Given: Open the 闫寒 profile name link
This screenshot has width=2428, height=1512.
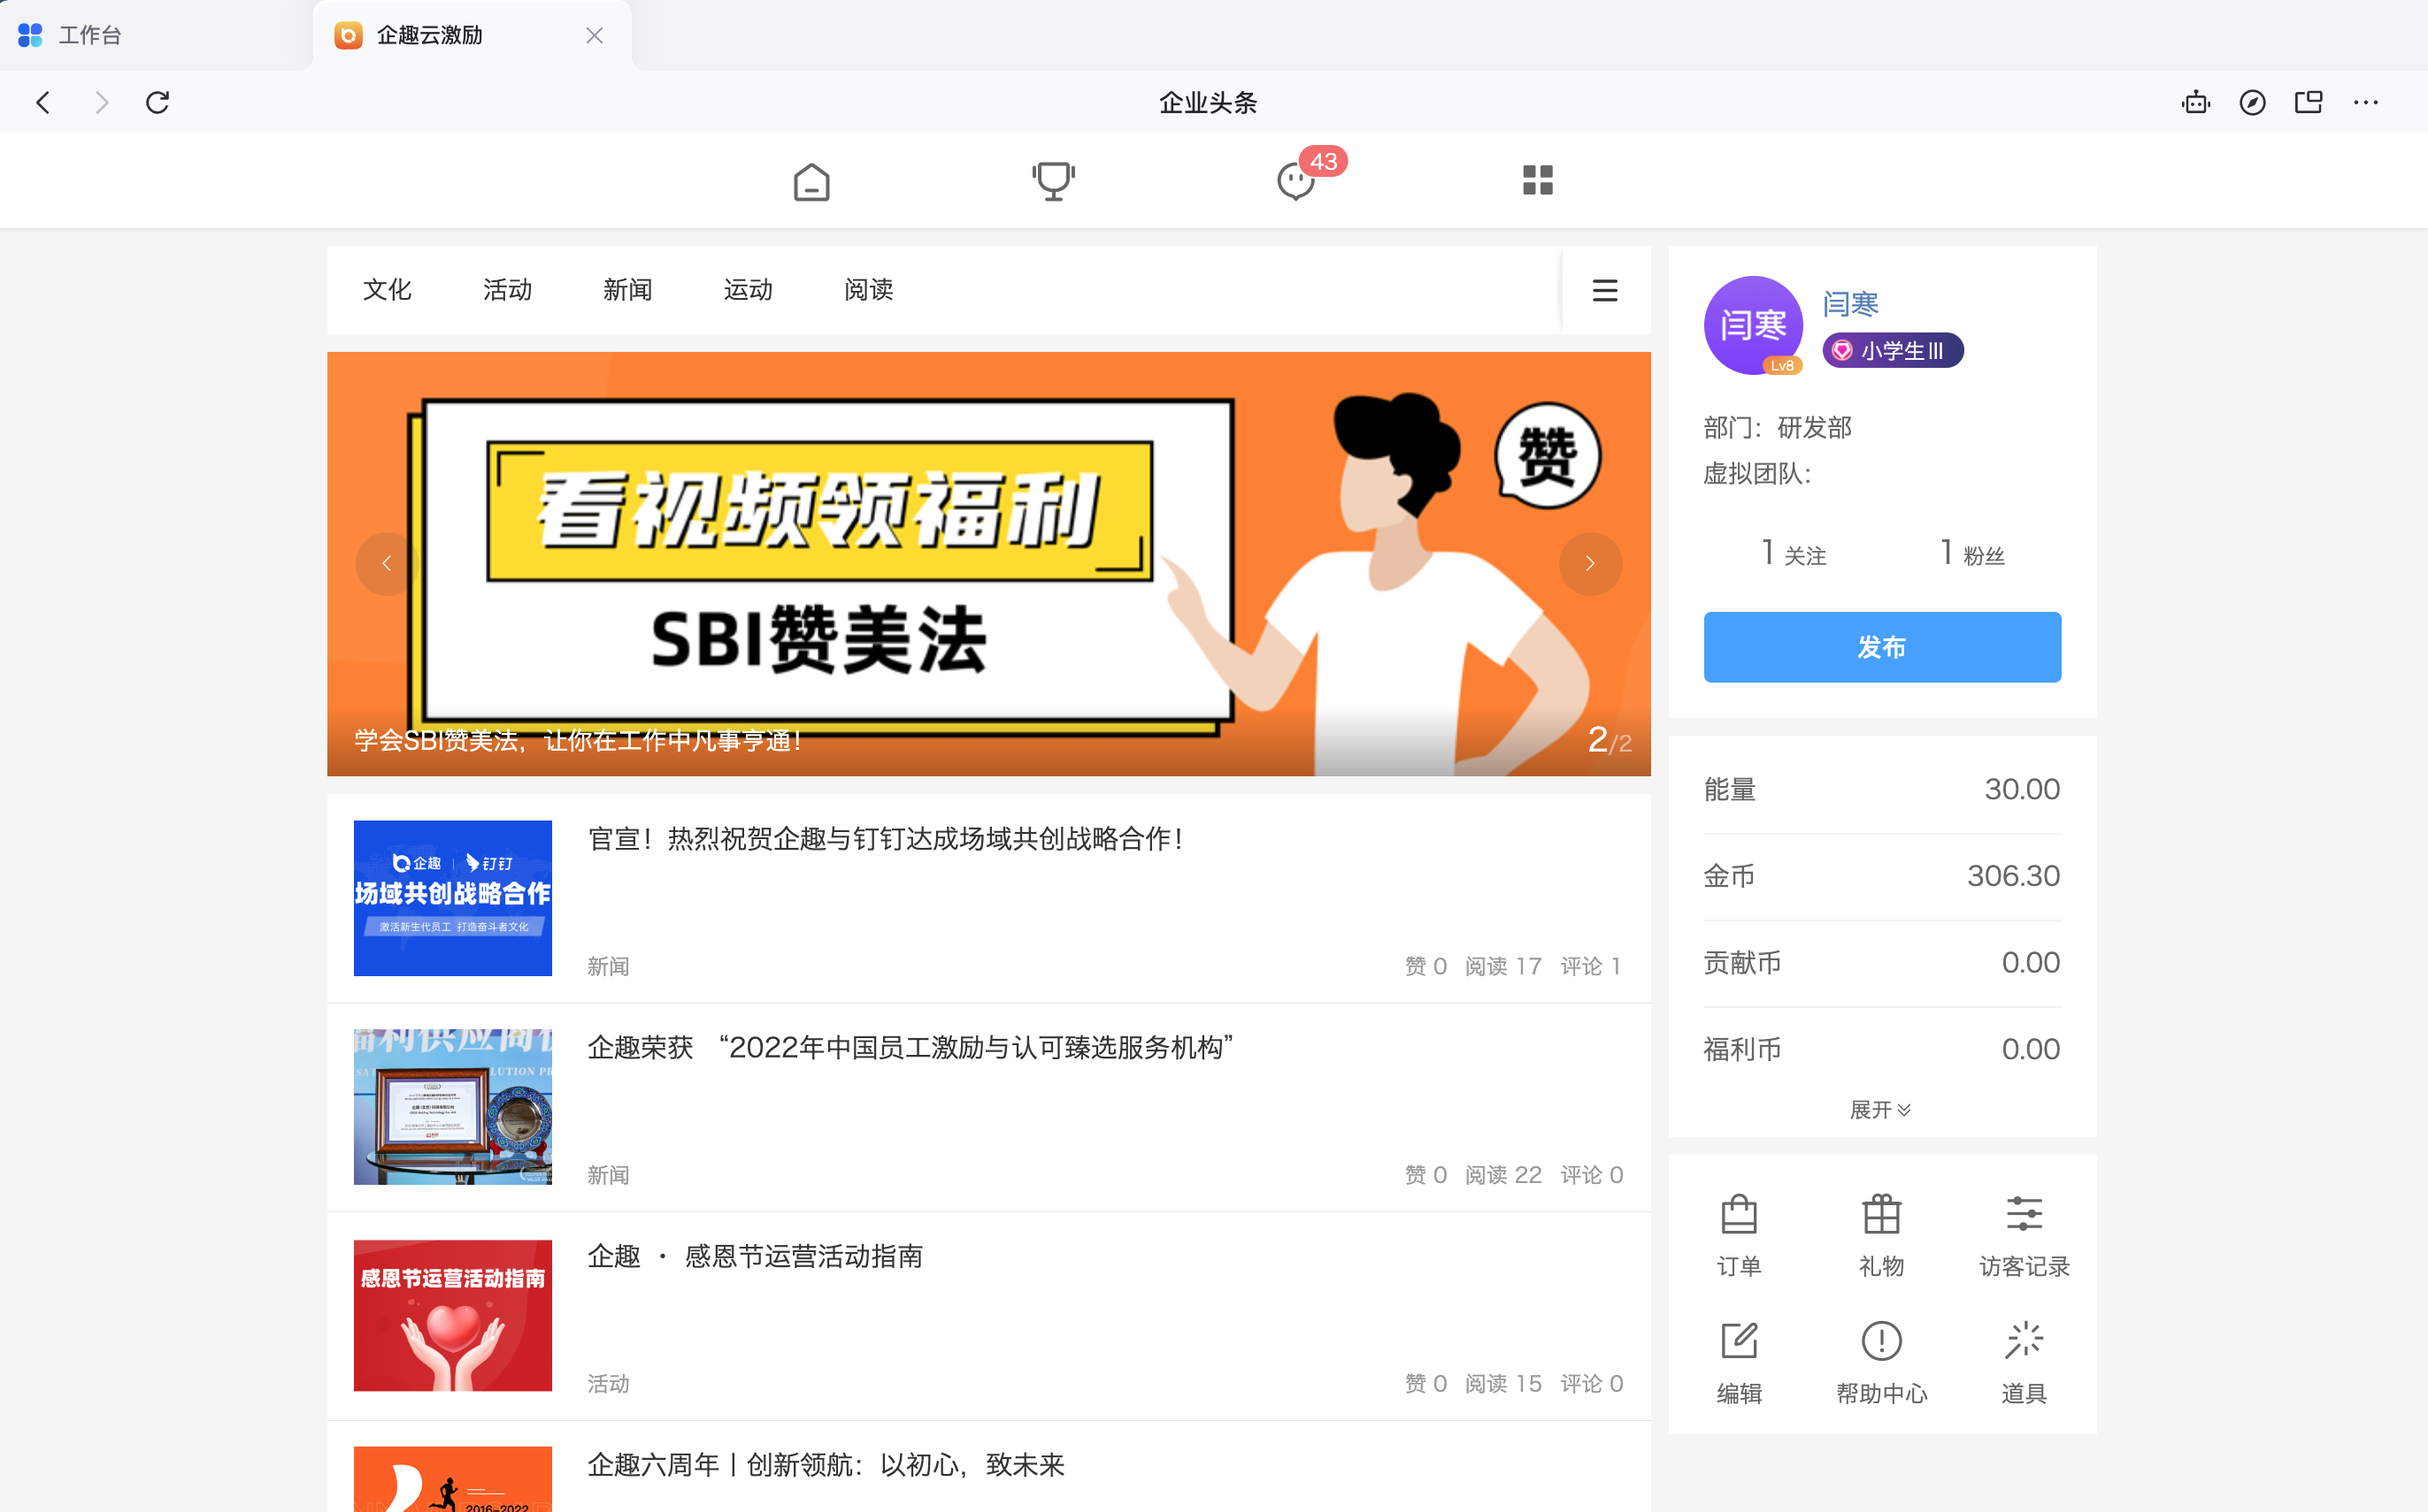Looking at the screenshot, I should [x=1850, y=304].
